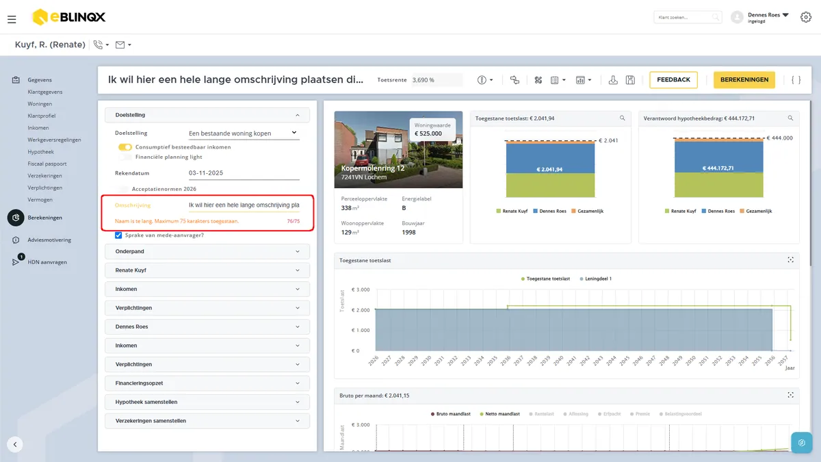This screenshot has height=462, width=821.
Task: Open the Doelstelling dropdown showing Een bestaande woning kopen
Action: coord(244,133)
